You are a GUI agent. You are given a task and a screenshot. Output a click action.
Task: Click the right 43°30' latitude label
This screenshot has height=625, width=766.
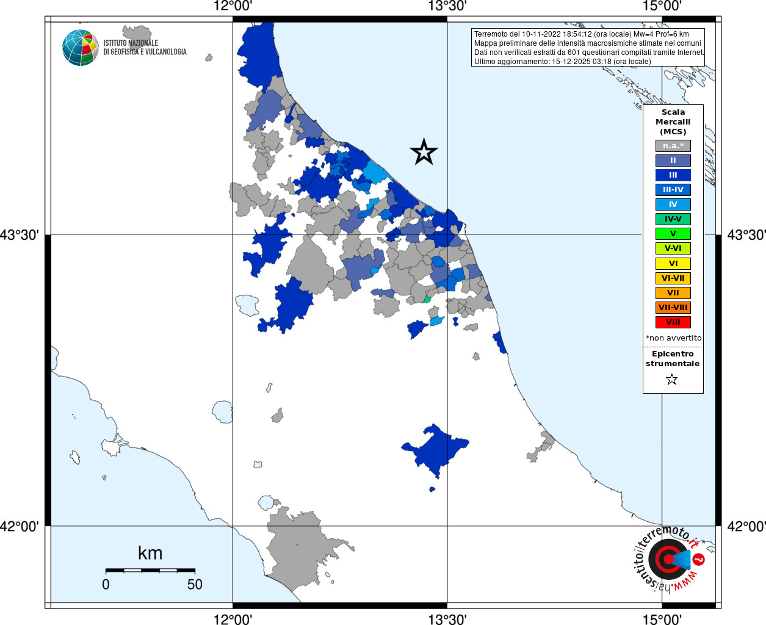(x=746, y=235)
